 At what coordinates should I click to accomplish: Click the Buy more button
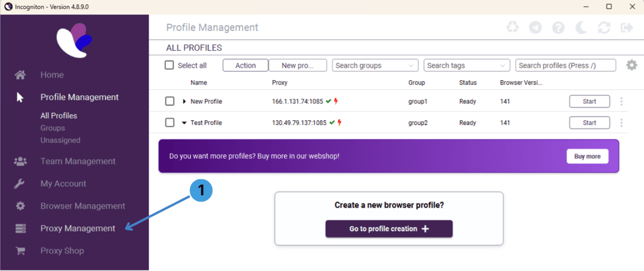tap(587, 156)
